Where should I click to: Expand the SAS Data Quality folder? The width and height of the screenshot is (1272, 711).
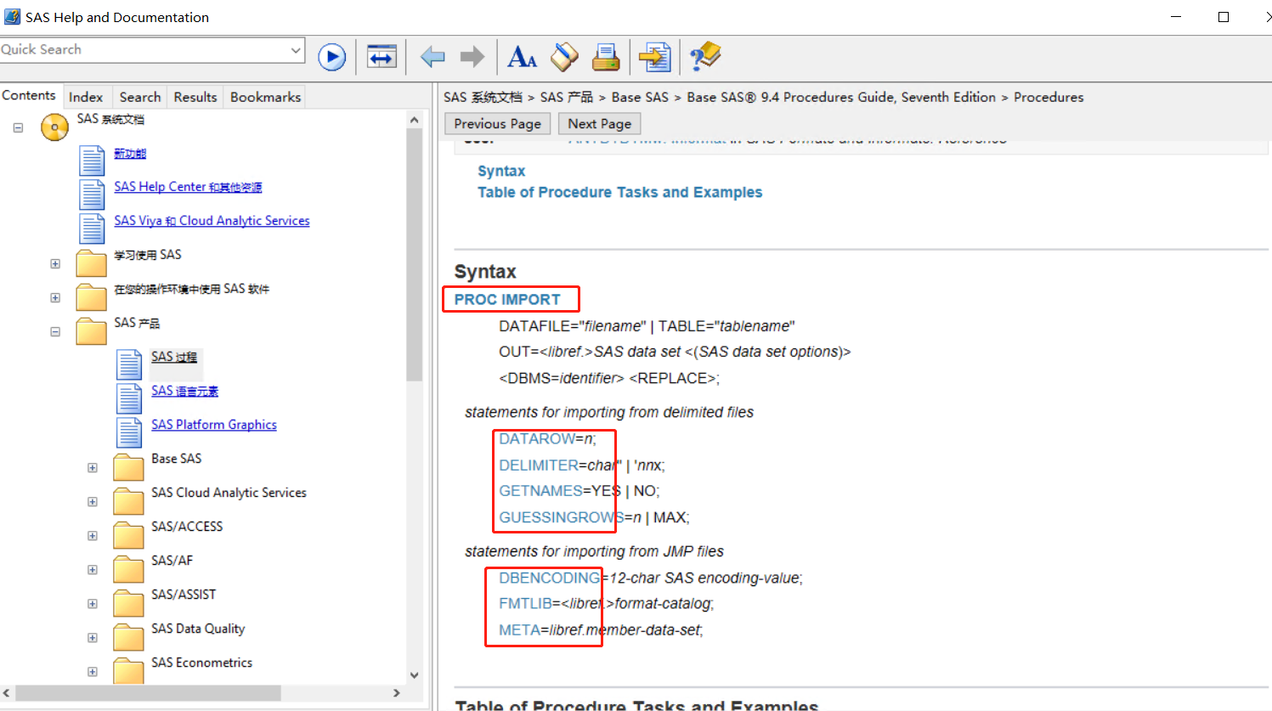coord(93,638)
